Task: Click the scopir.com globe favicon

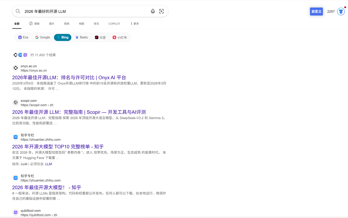Action: (15, 102)
